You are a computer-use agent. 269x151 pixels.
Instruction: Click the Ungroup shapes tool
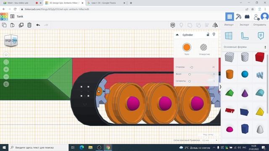point(198,25)
